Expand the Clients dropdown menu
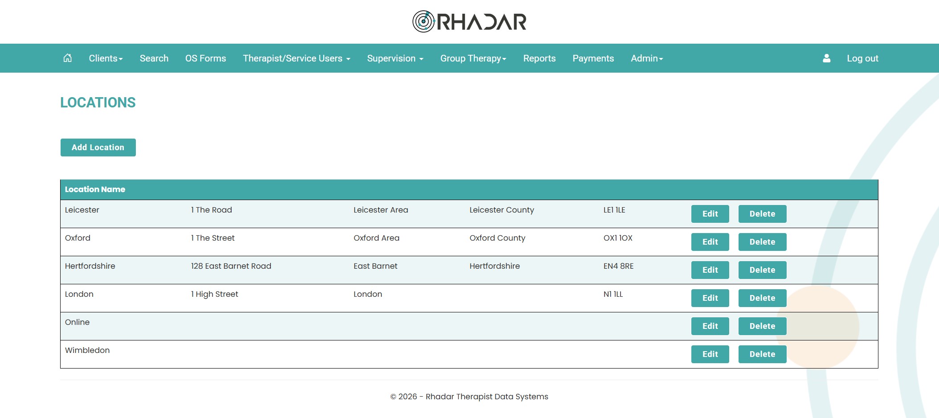This screenshot has width=939, height=418. tap(106, 58)
